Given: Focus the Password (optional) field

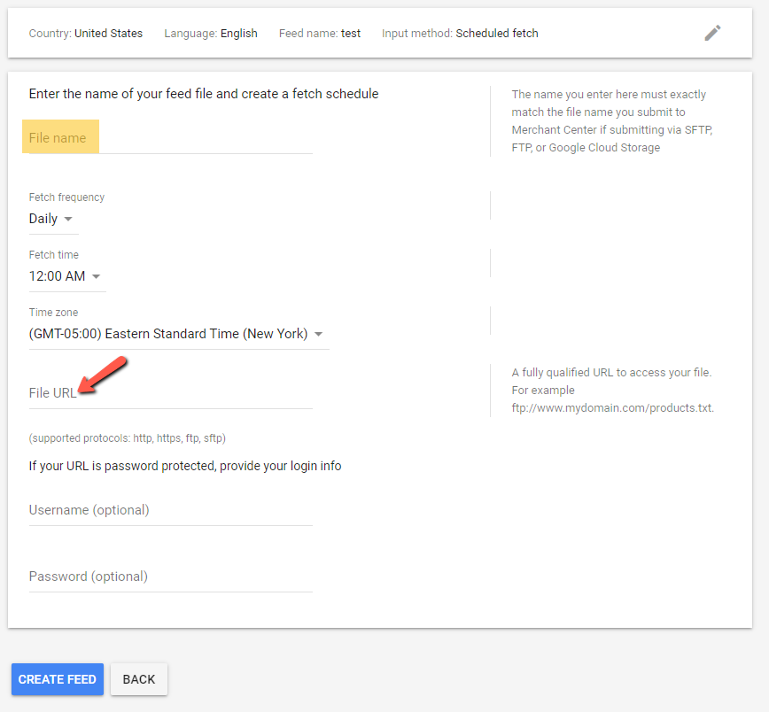Looking at the screenshot, I should [x=170, y=577].
